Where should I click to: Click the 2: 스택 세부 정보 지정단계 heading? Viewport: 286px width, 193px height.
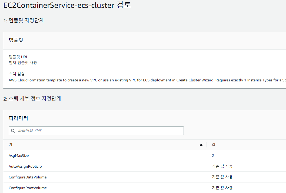point(32,99)
